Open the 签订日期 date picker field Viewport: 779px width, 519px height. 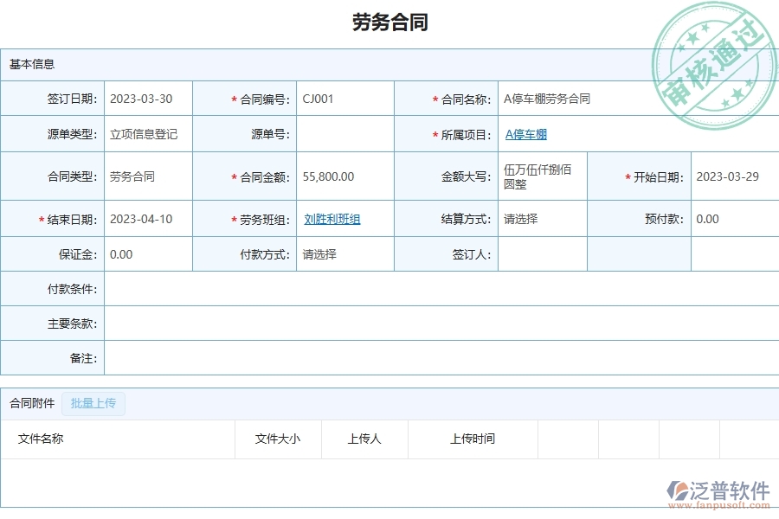click(147, 98)
